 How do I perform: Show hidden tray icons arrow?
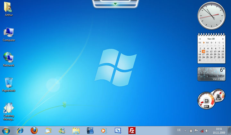185,131
